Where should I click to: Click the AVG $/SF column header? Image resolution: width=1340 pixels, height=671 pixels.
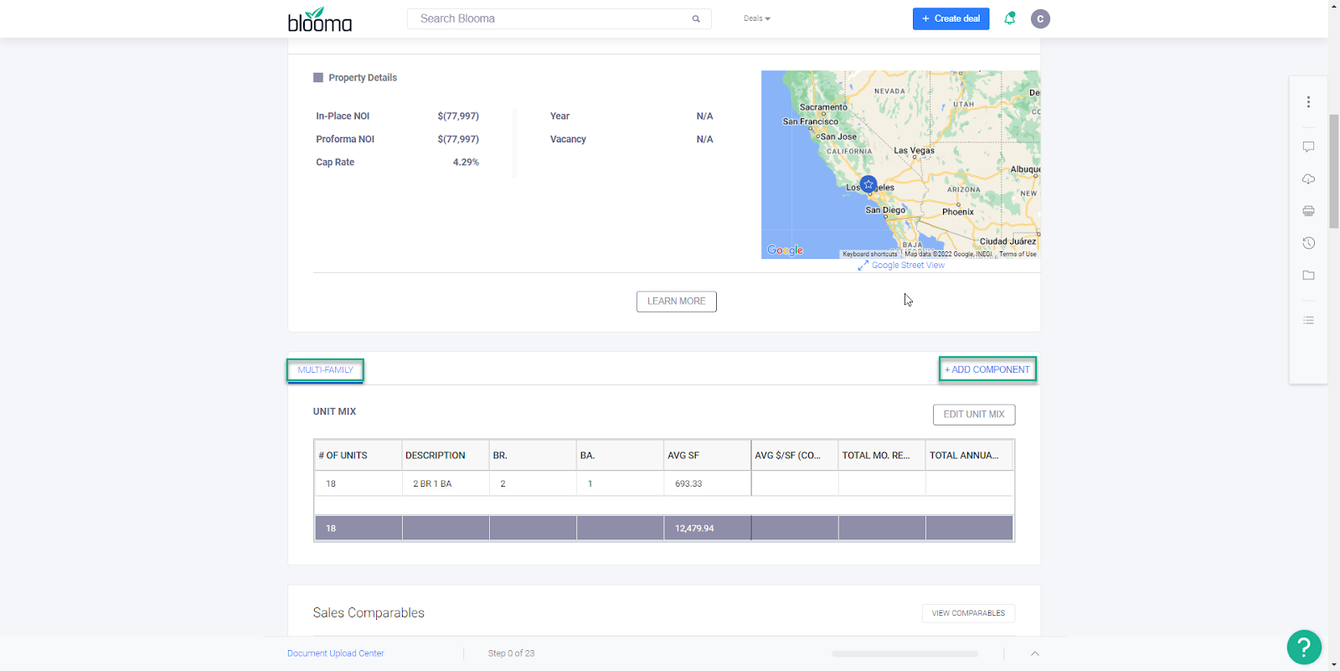tap(795, 456)
